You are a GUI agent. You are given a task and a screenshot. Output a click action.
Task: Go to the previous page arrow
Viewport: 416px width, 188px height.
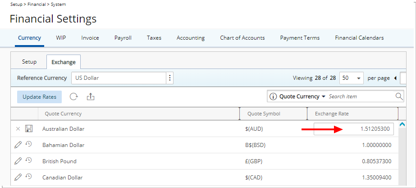(x=395, y=78)
